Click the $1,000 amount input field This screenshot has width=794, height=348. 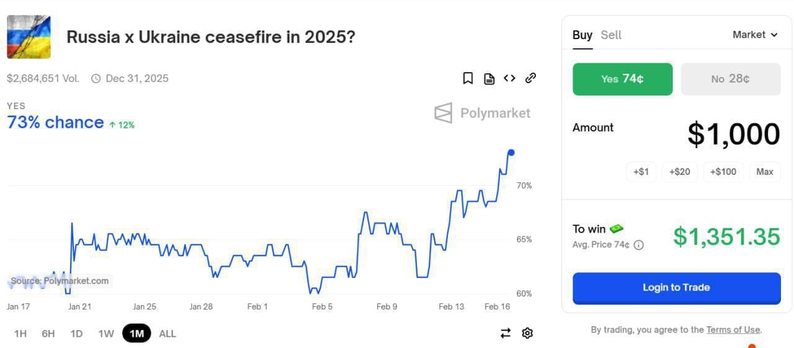tap(733, 134)
